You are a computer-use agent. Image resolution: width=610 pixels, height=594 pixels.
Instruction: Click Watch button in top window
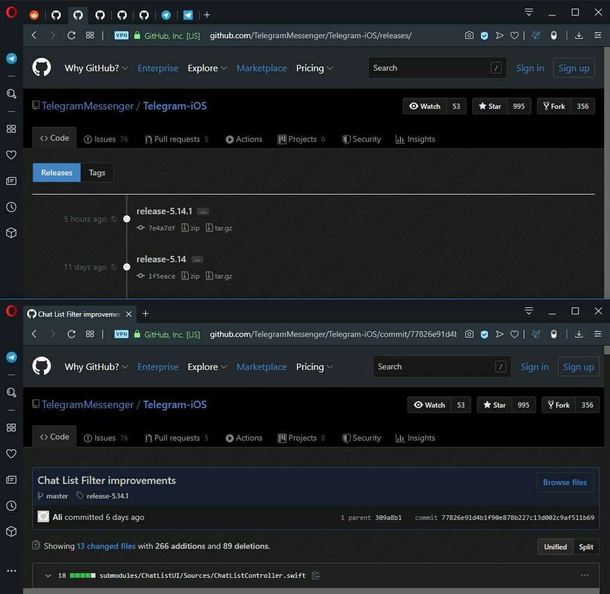424,106
